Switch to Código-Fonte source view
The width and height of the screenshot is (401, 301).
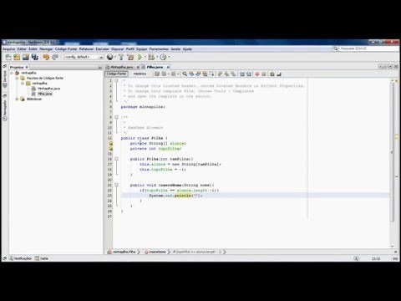(x=116, y=74)
